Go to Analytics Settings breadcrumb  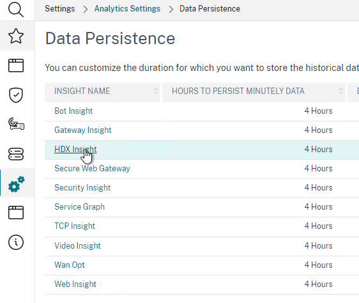click(127, 9)
